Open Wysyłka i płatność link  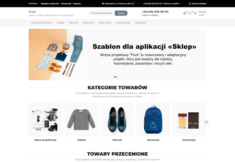(x=50, y=4)
